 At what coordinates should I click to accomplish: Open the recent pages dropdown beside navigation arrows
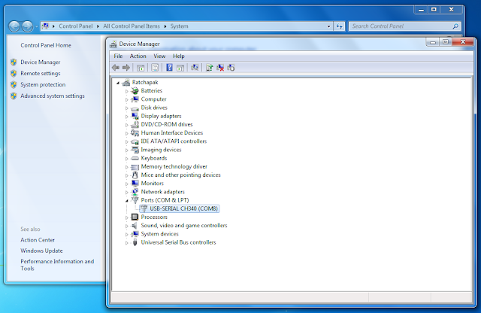[x=37, y=26]
